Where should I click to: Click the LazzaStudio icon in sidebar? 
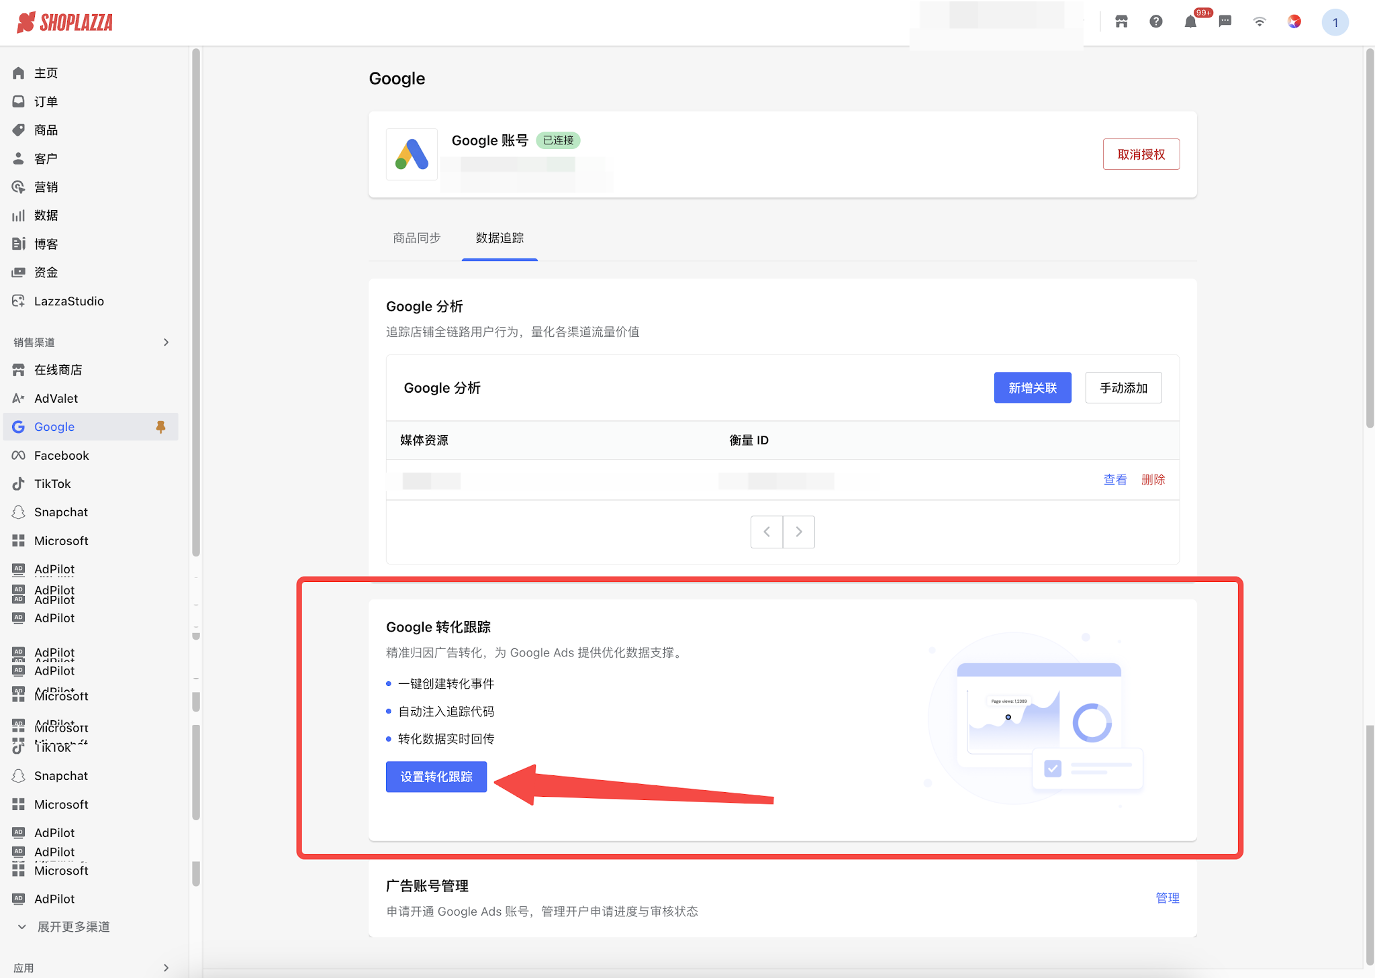coord(18,301)
